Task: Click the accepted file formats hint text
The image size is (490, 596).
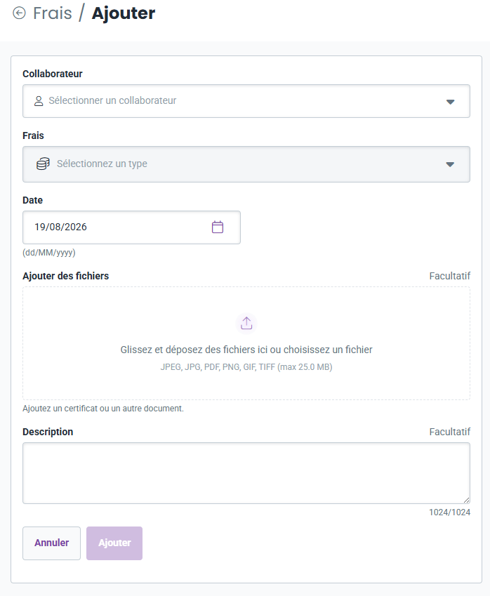Action: (246, 367)
